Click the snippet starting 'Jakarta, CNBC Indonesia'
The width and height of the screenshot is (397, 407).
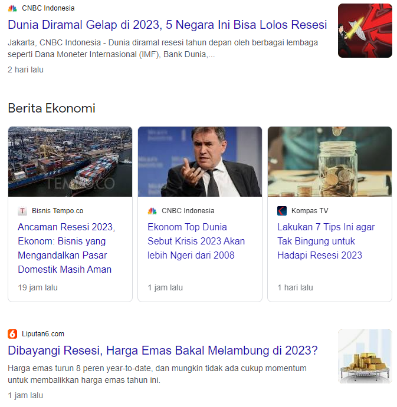click(163, 48)
